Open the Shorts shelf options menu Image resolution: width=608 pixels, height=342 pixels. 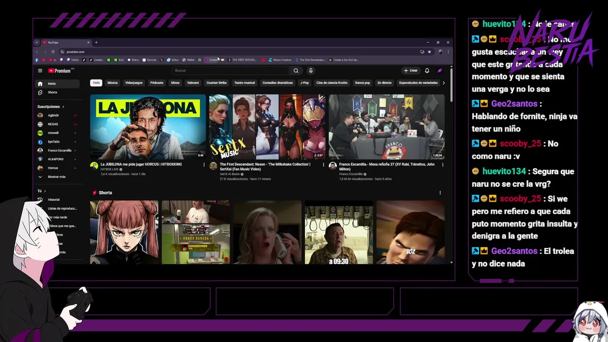point(440,193)
